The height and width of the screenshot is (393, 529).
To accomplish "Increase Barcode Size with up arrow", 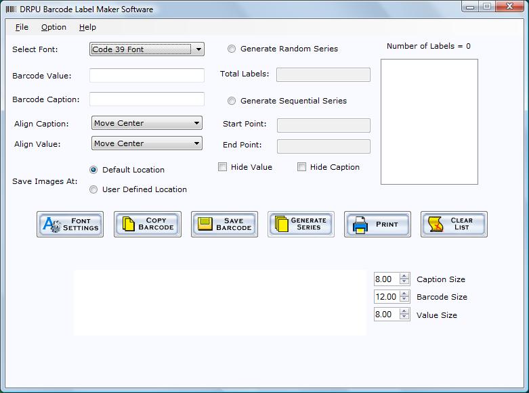I will click(x=404, y=294).
